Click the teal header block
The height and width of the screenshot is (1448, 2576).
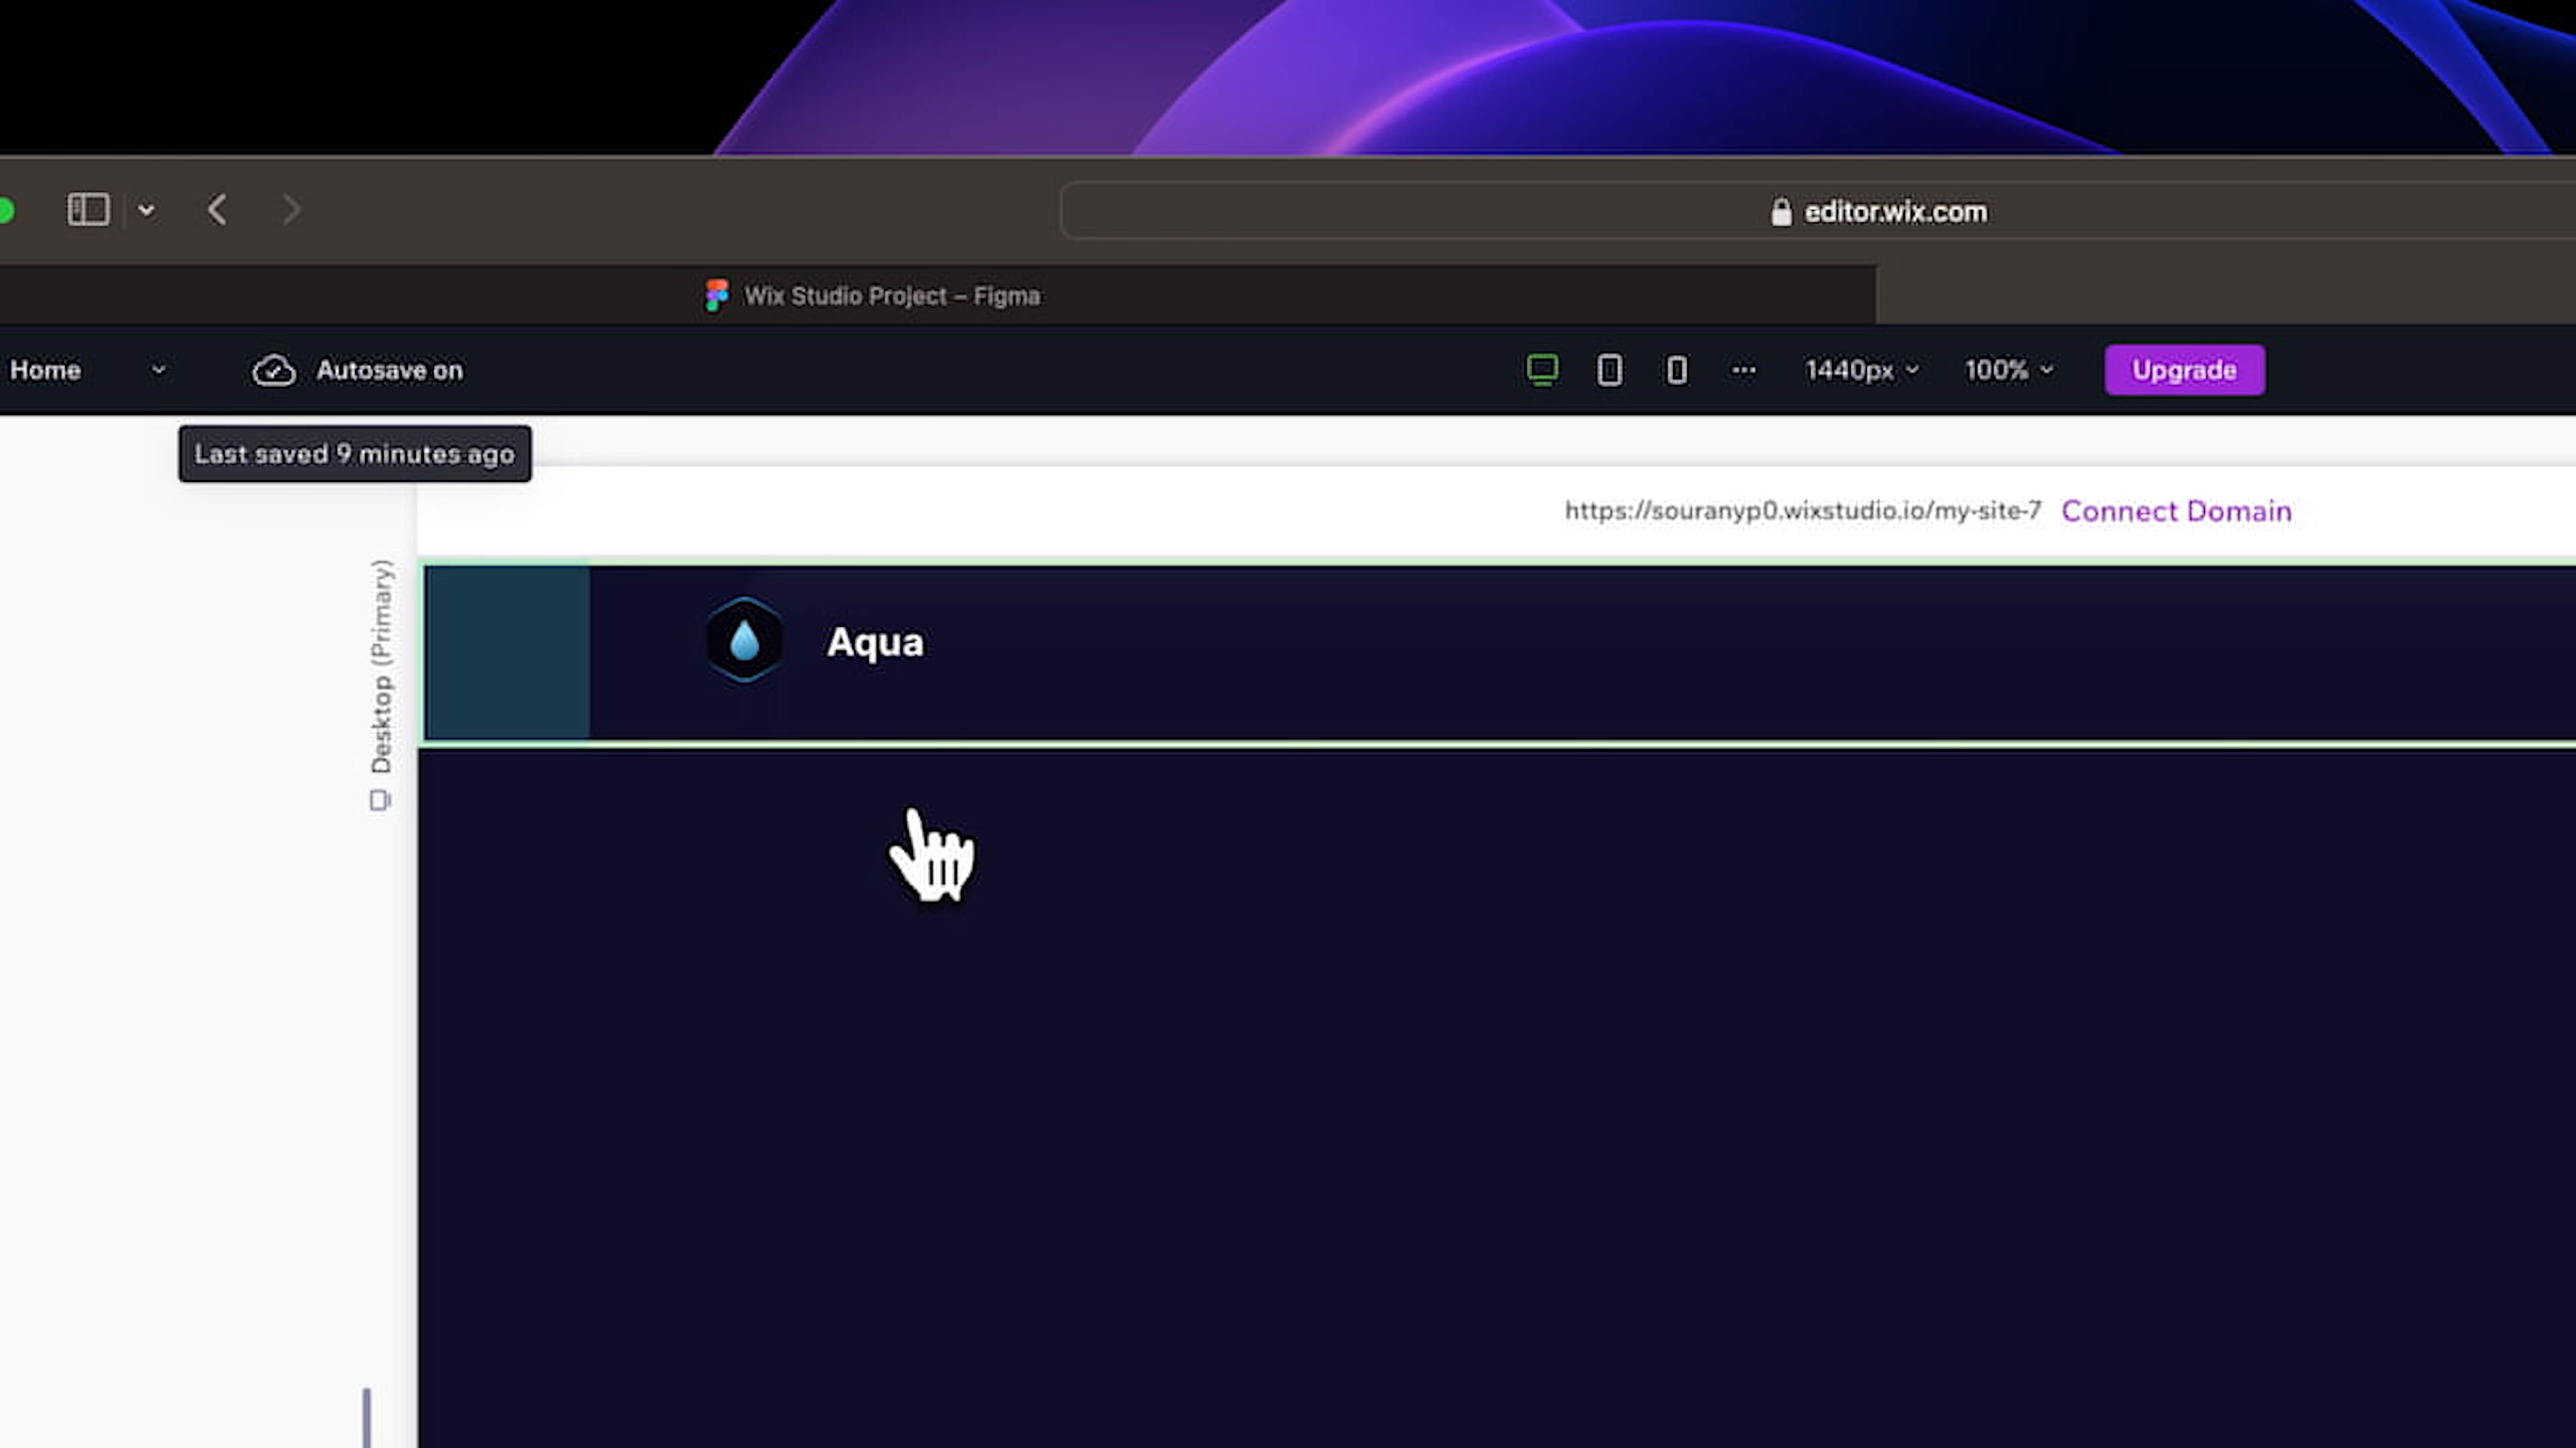507,652
